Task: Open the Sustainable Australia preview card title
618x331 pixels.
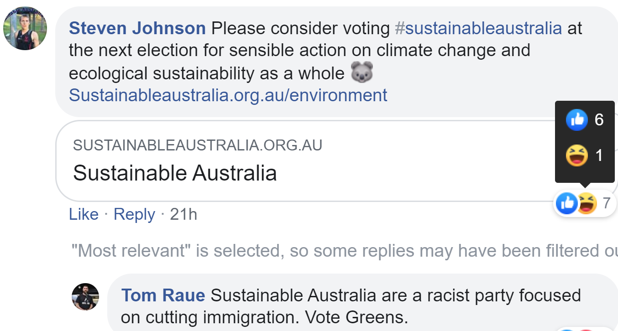Action: click(x=175, y=173)
